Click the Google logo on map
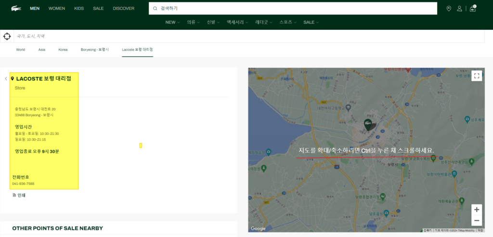This screenshot has width=493, height=237. click(x=258, y=228)
